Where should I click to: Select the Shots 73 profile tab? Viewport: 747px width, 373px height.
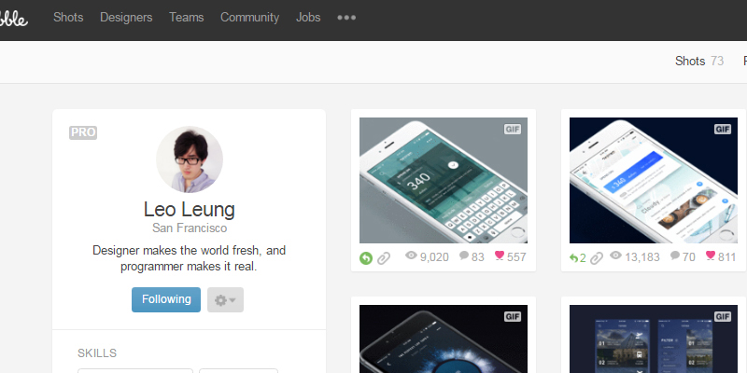698,62
